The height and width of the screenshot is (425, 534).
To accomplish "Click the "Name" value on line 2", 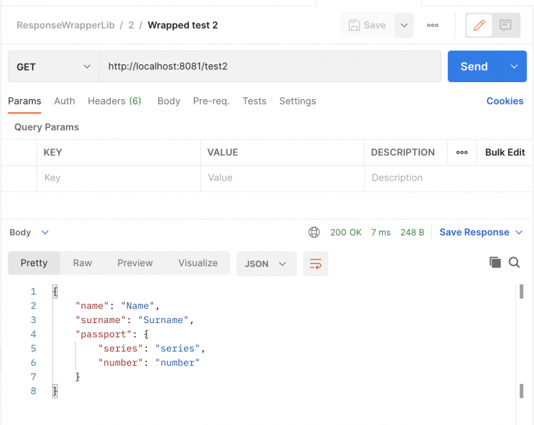I will [x=138, y=306].
